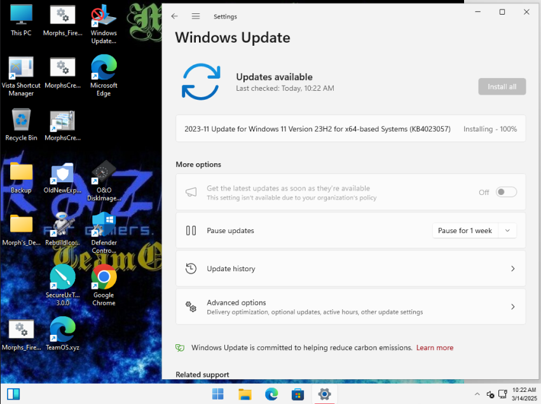Open Microsoft Edge desktop shortcut
The width and height of the screenshot is (541, 404).
click(x=104, y=76)
